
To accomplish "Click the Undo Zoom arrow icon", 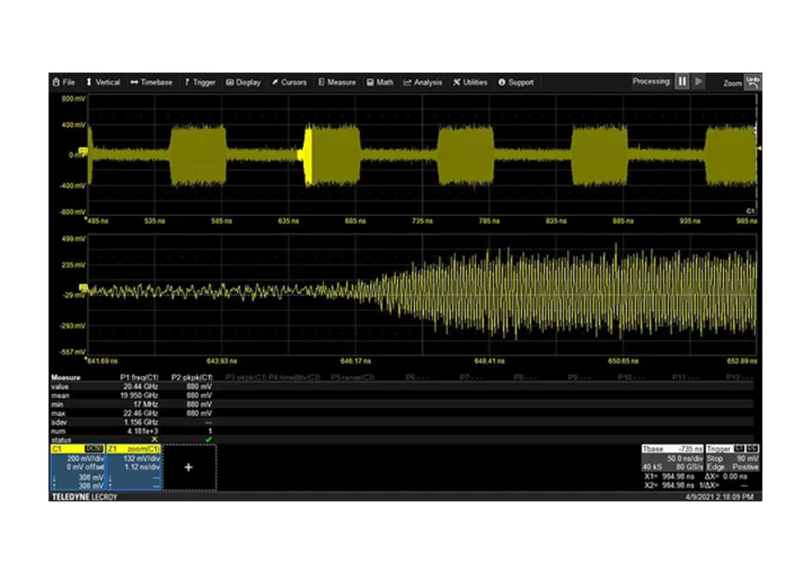I will 753,82.
